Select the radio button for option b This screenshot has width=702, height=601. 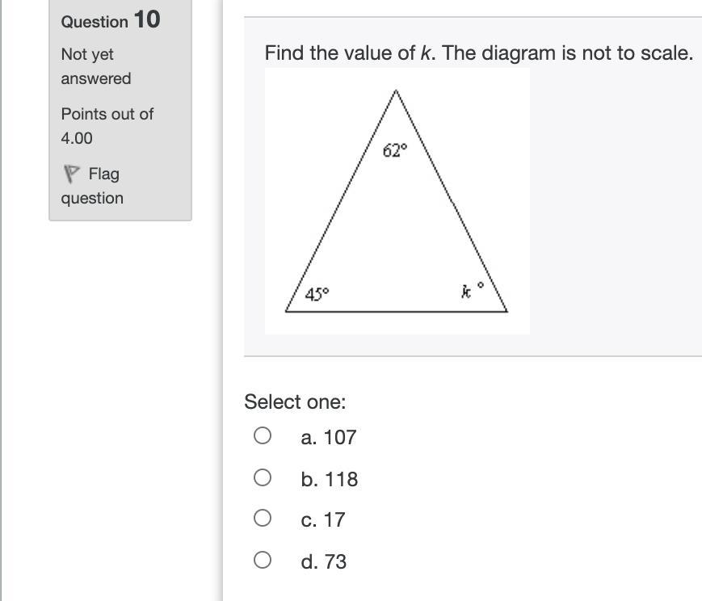point(263,478)
